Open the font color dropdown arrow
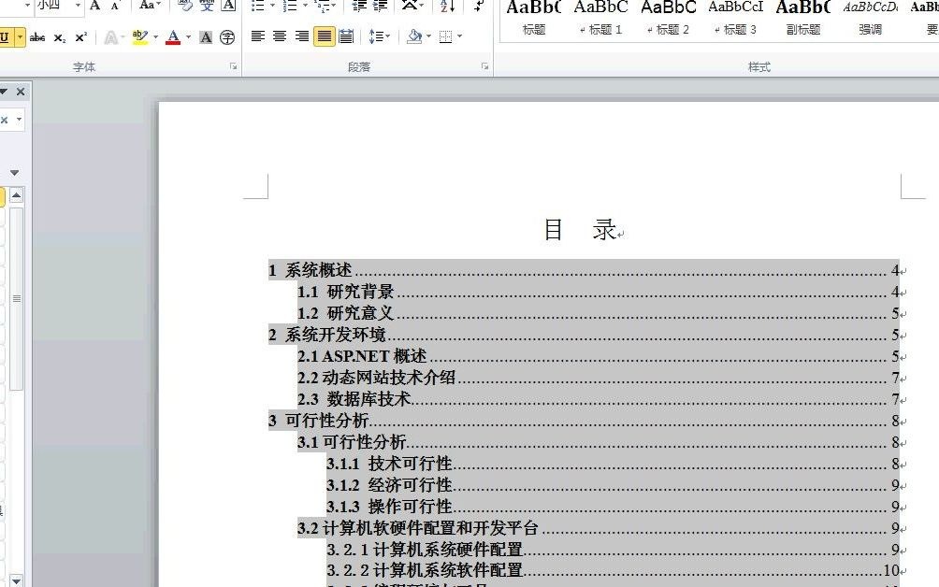This screenshot has height=587, width=939. (188, 37)
